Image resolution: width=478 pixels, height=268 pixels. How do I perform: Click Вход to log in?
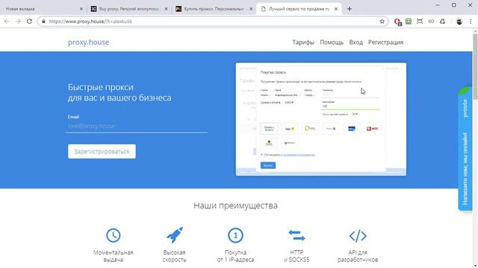pos(356,42)
